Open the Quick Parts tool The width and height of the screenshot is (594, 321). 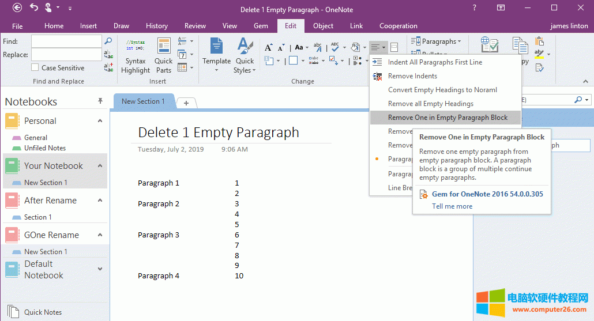tap(163, 56)
